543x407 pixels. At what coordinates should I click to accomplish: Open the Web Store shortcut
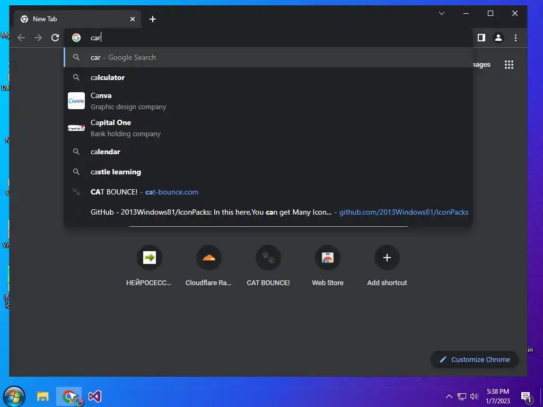coord(328,266)
